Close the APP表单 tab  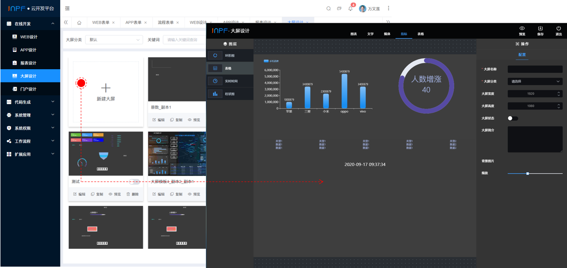coord(146,22)
